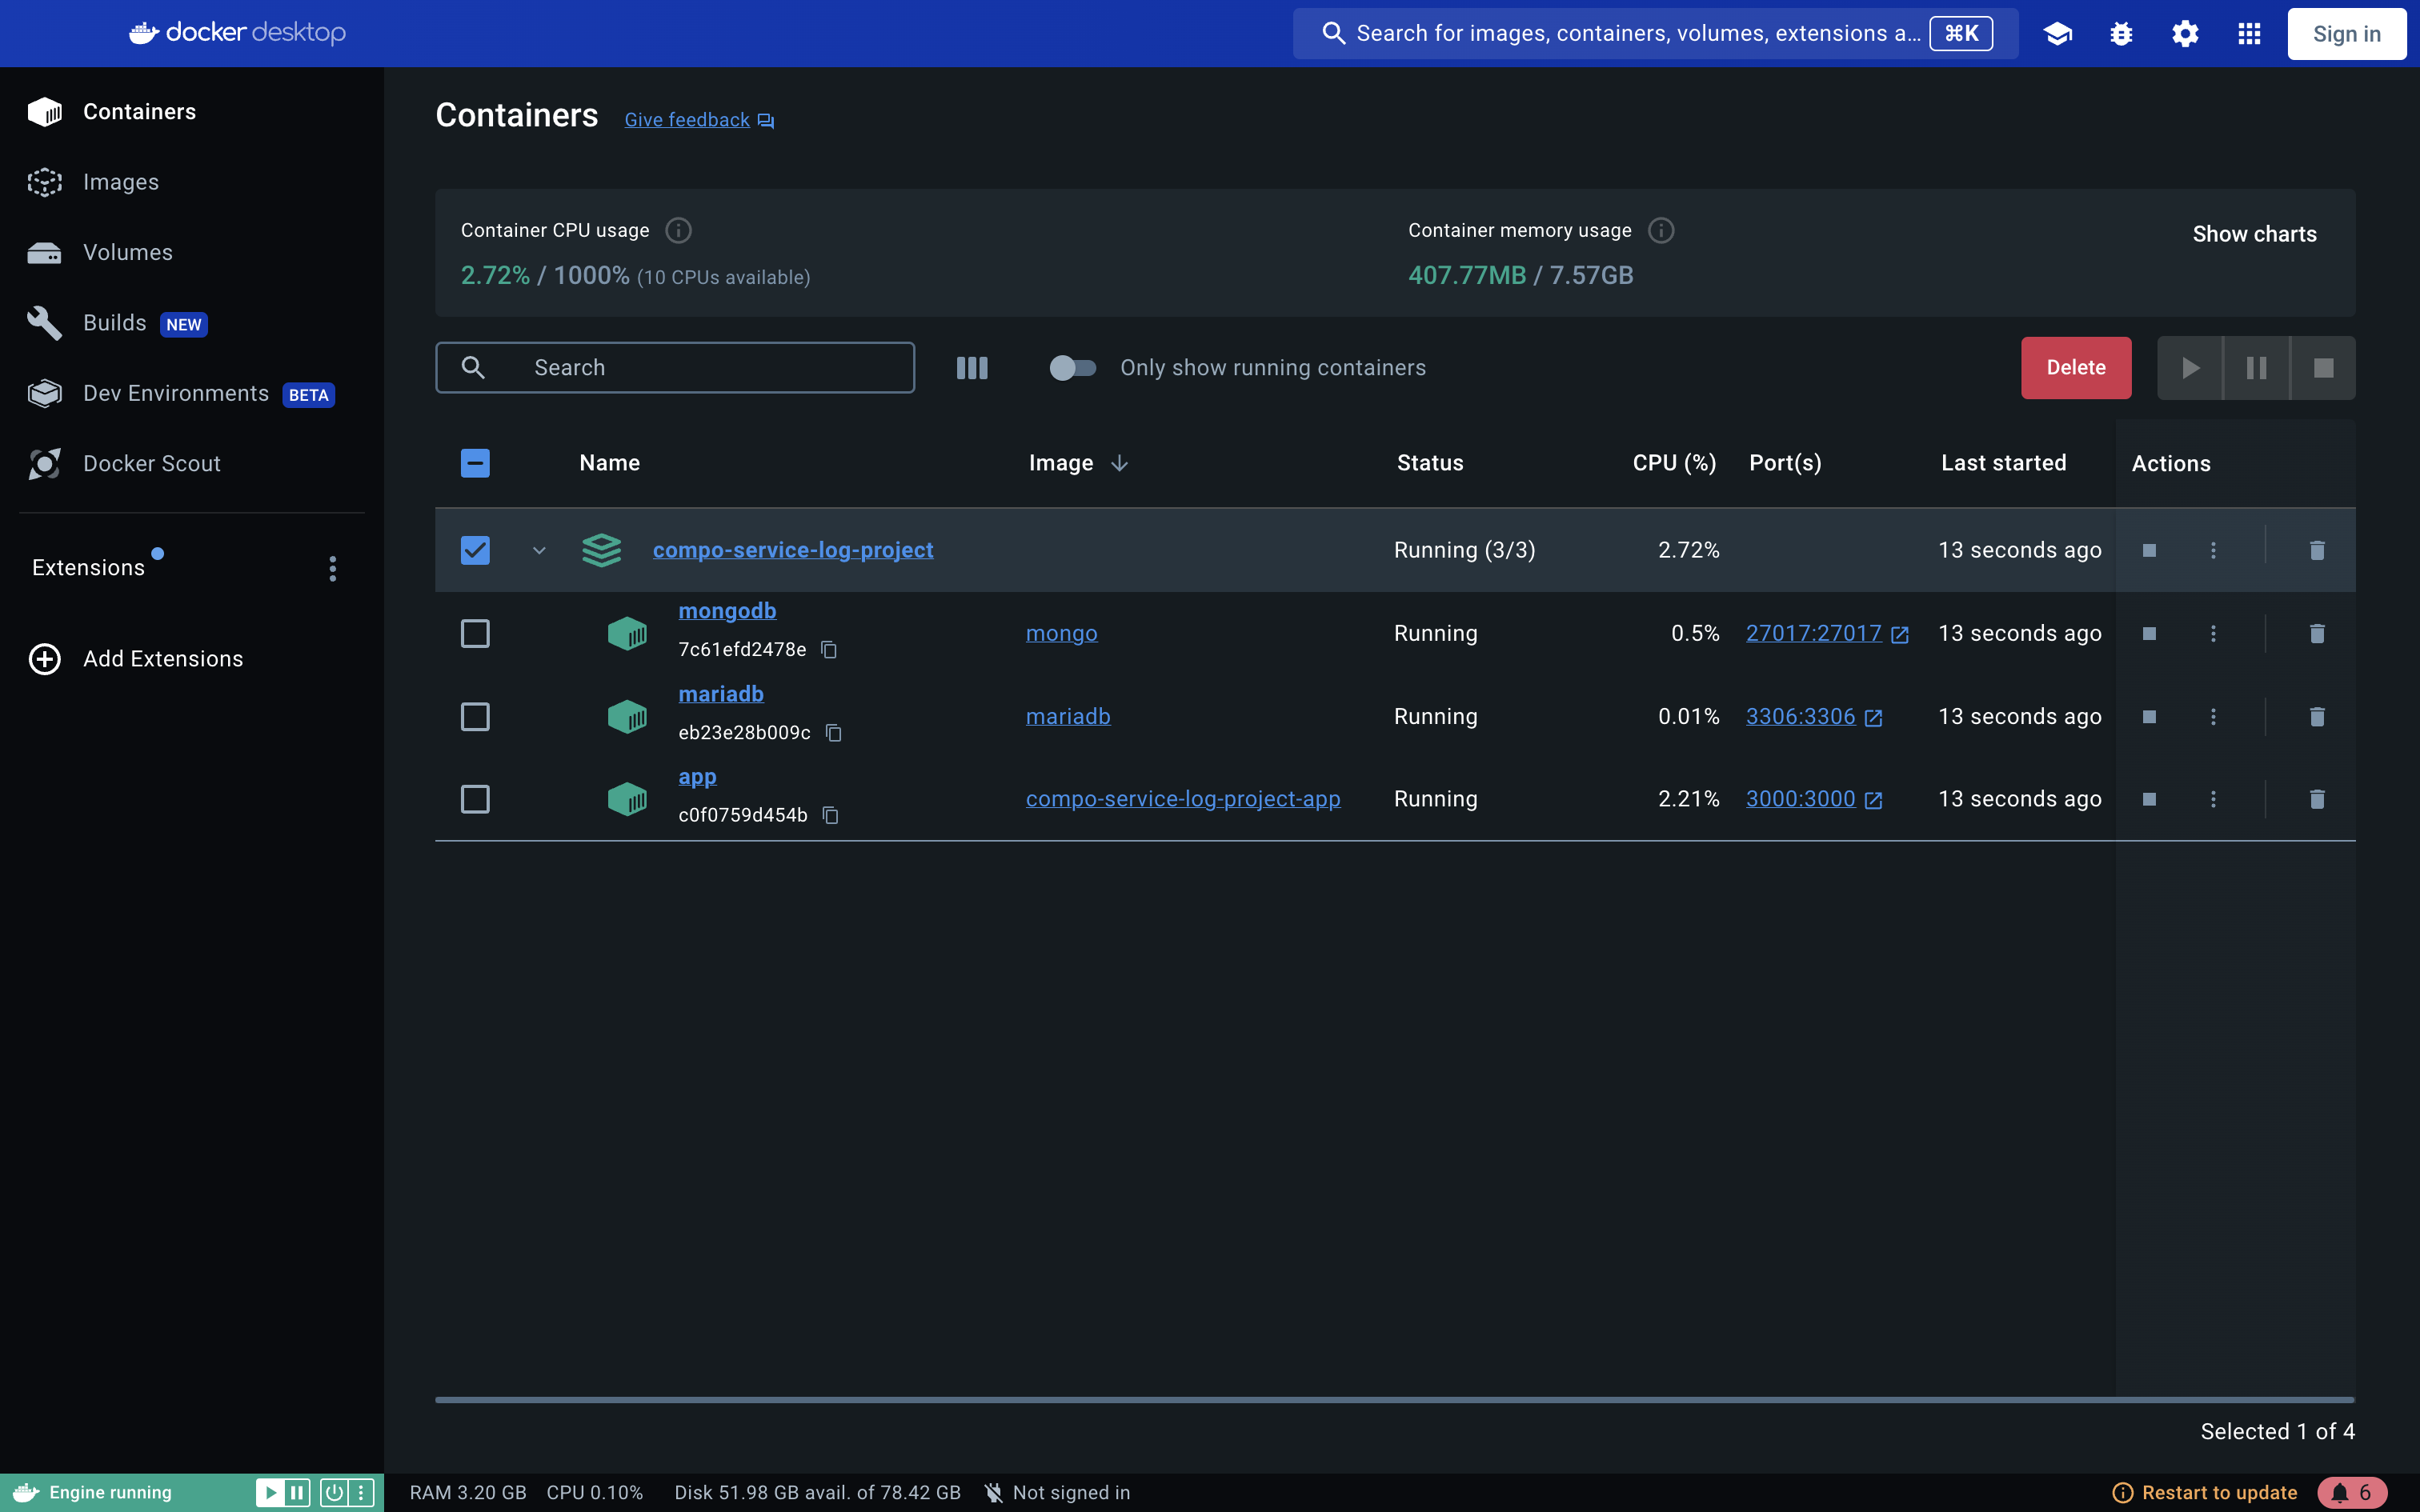Click Restart to update
The height and width of the screenshot is (1512, 2420).
[x=2205, y=1492]
